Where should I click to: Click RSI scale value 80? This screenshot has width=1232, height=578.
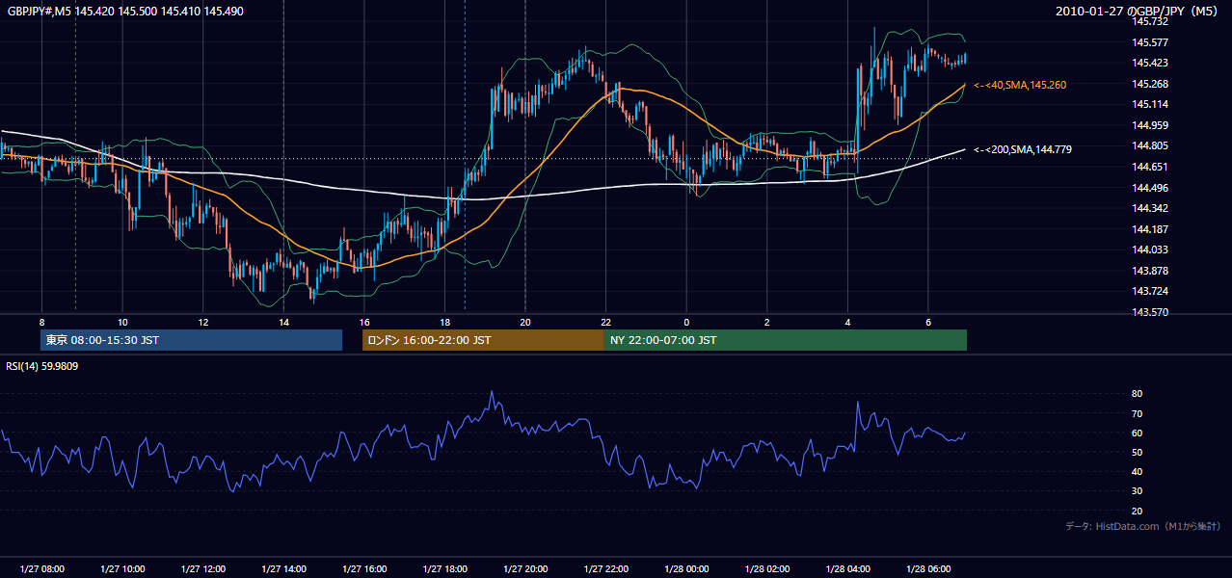point(1137,394)
